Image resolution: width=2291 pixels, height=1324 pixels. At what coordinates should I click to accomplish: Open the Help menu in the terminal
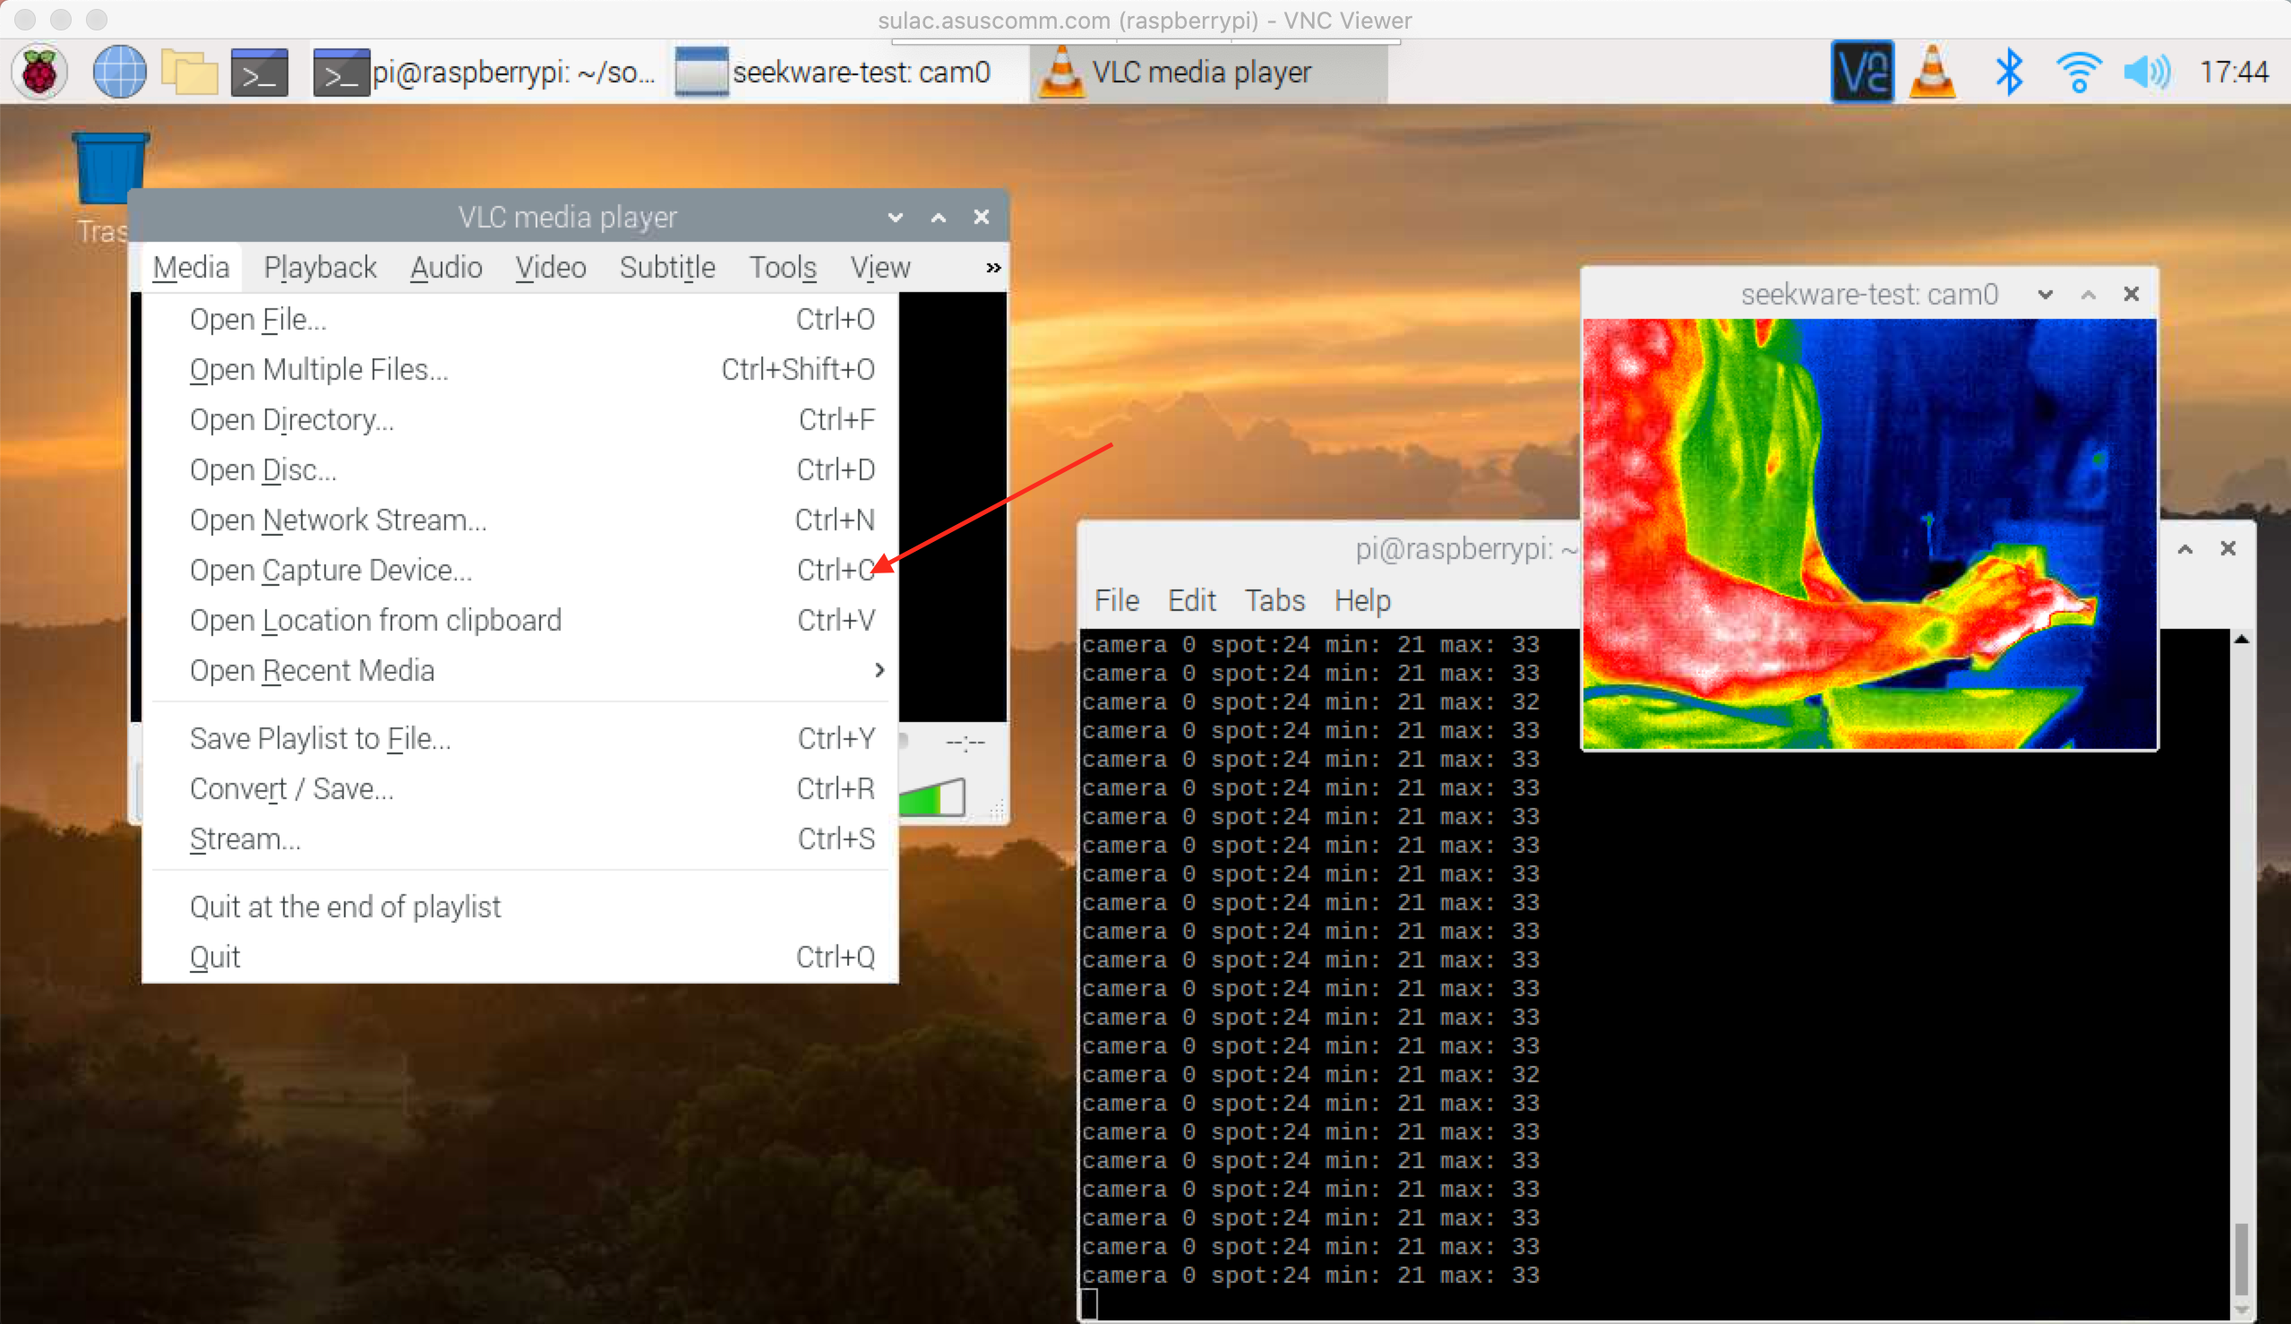[x=1362, y=600]
